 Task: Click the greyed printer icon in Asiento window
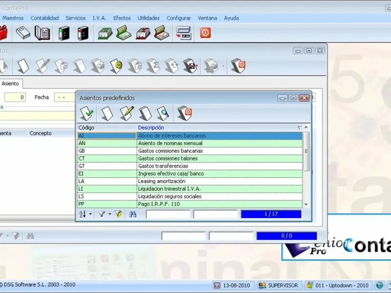point(211,66)
